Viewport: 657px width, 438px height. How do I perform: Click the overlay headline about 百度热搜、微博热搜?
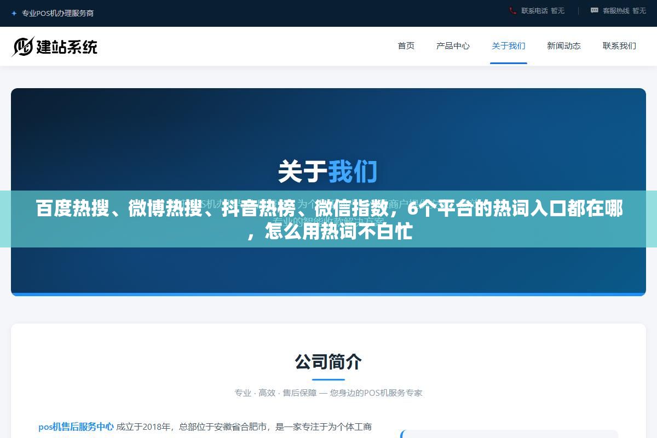(328, 219)
